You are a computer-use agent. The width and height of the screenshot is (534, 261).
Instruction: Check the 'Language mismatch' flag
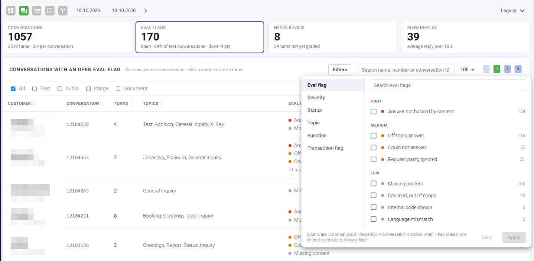coord(374,219)
